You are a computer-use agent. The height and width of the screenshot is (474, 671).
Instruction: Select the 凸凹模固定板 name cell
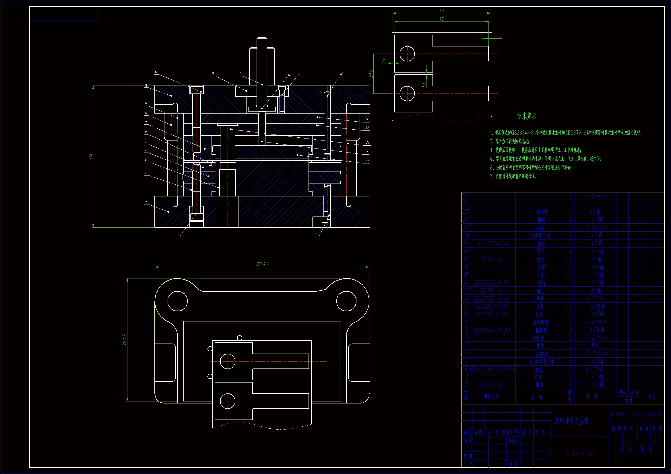(x=542, y=362)
